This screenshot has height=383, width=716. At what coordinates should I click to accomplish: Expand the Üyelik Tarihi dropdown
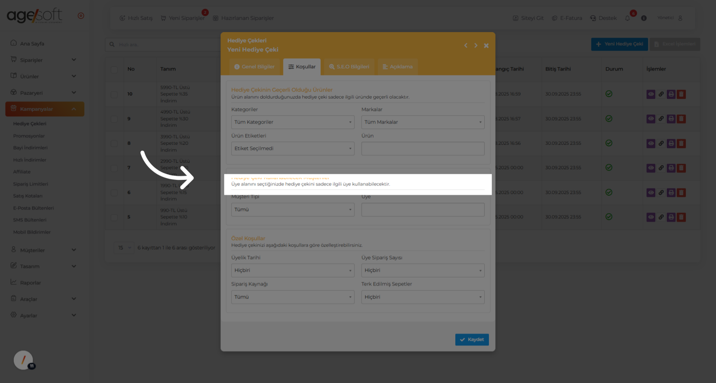(292, 270)
